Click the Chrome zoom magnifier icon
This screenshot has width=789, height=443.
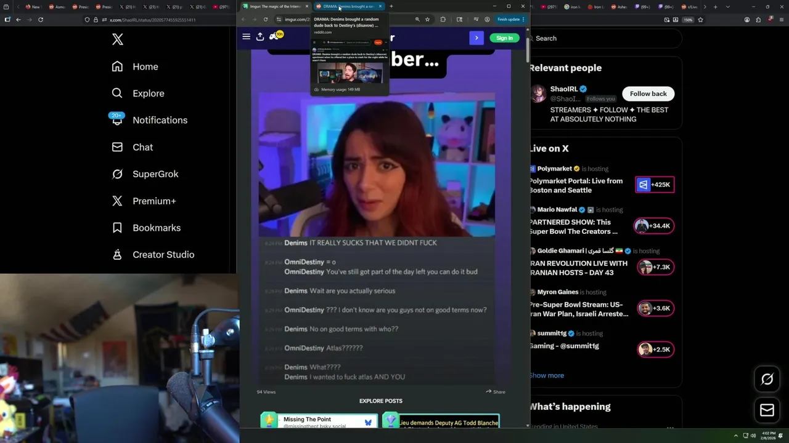(417, 19)
